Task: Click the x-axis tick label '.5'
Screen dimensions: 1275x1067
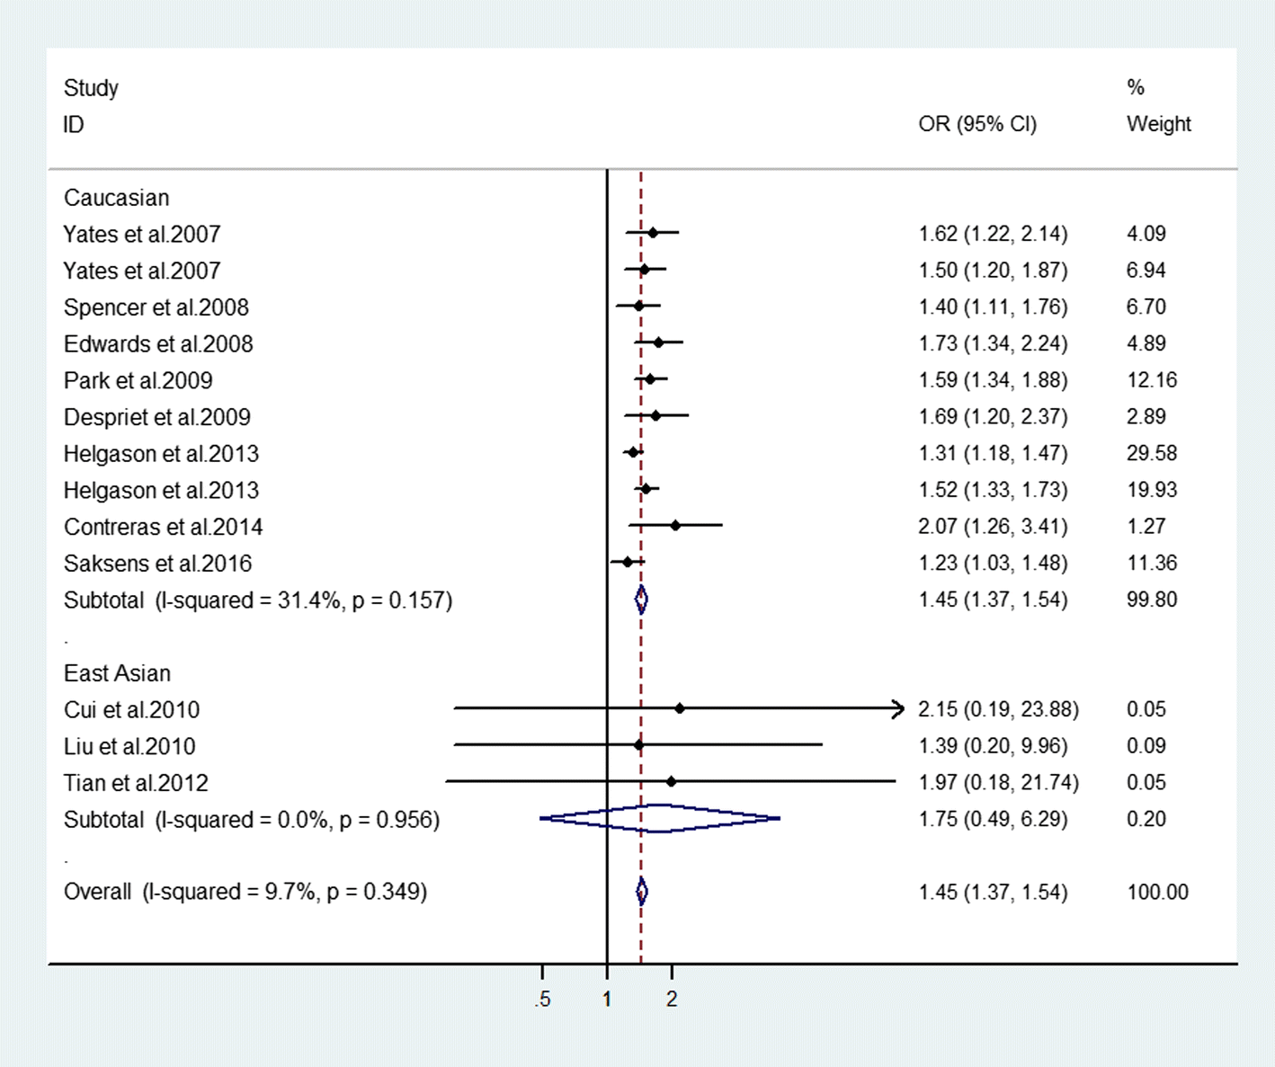Action: click(542, 1000)
